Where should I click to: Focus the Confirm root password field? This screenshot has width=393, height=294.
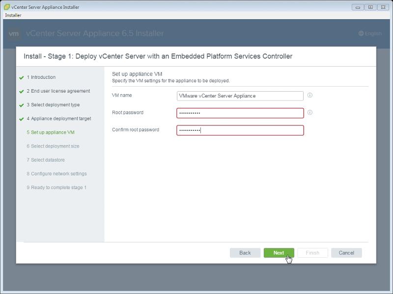pos(240,130)
